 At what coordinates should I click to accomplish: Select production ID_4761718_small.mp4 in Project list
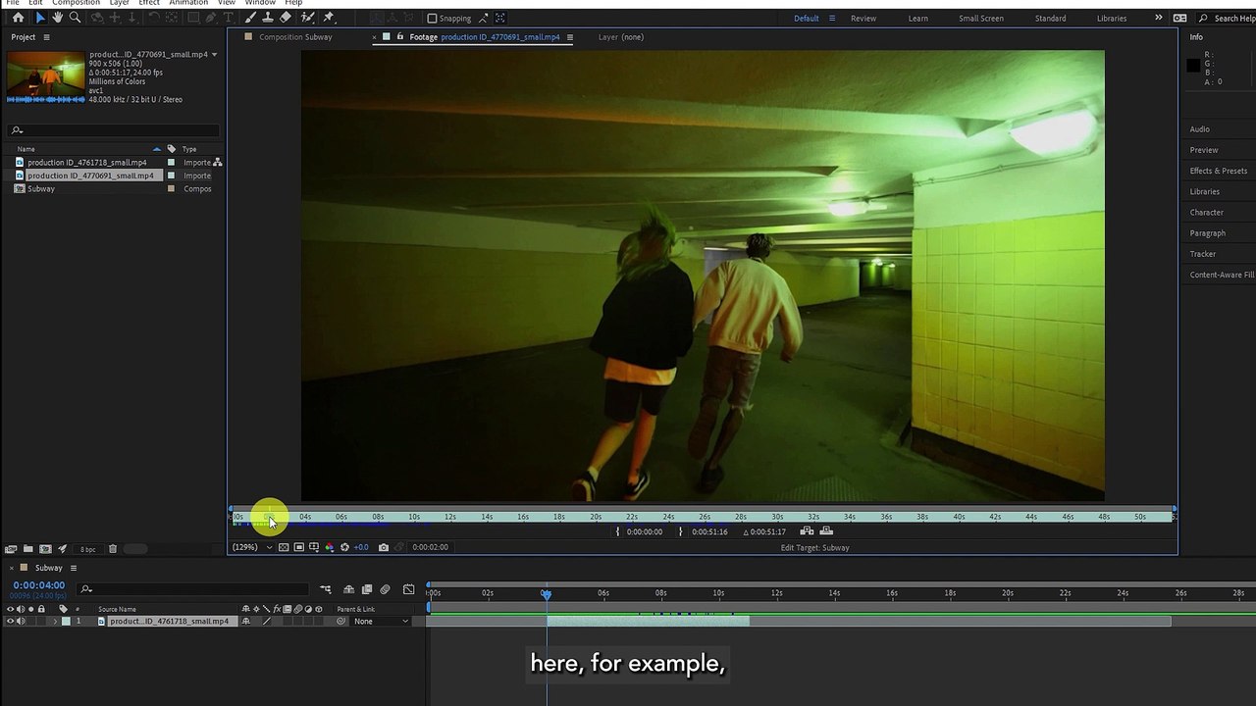tap(86, 163)
